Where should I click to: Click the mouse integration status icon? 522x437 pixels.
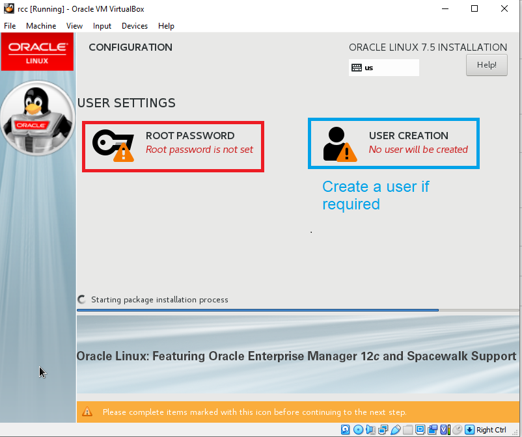458,430
